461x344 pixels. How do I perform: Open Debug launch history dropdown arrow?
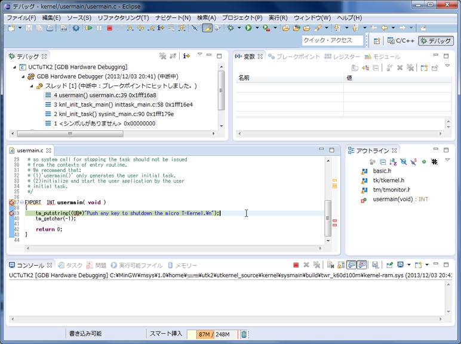pos(239,28)
